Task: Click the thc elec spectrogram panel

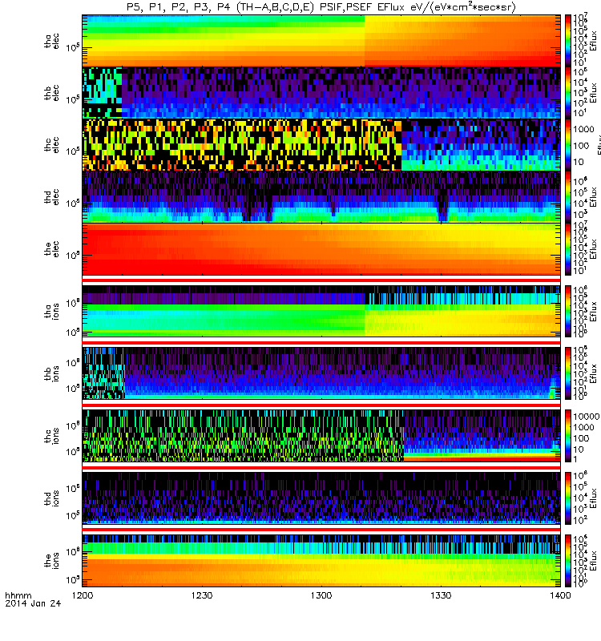Action: click(x=321, y=144)
